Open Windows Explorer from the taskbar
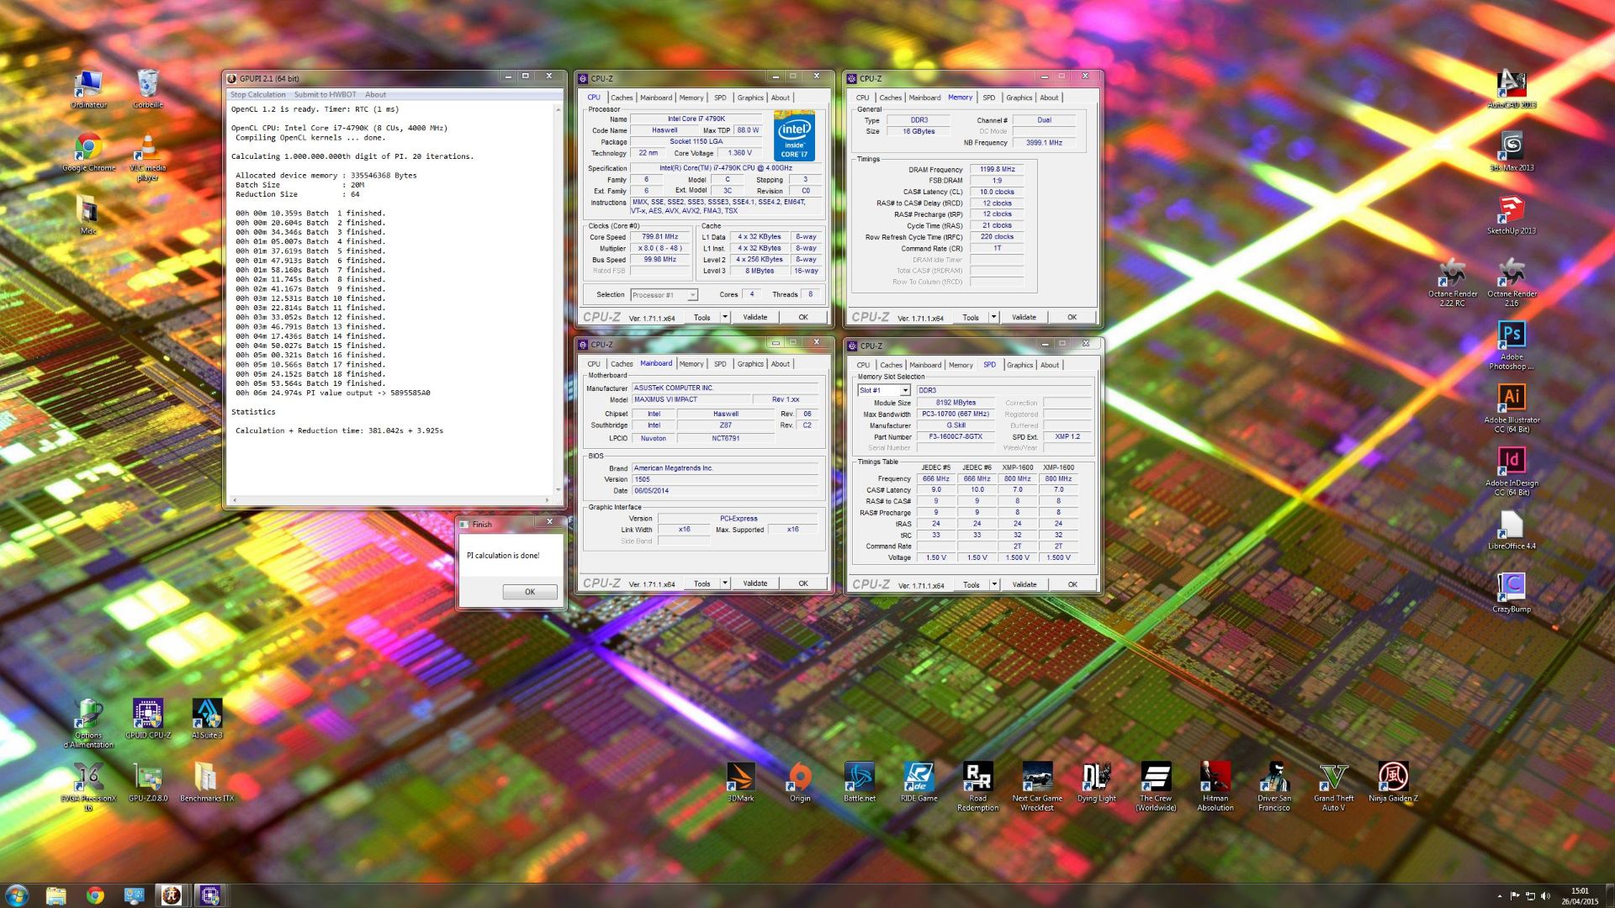This screenshot has height=908, width=1615. pyautogui.click(x=56, y=895)
